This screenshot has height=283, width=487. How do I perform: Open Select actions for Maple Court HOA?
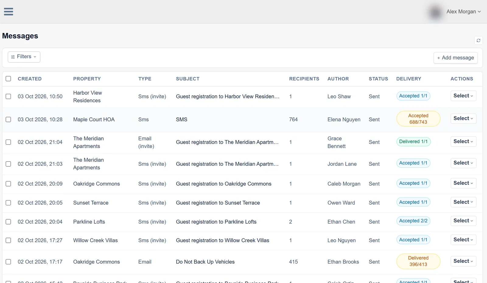tap(463, 119)
